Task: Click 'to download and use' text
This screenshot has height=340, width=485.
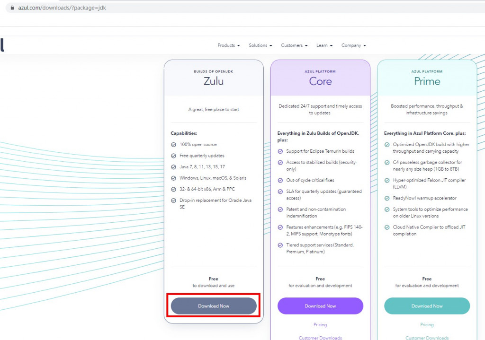Action: coord(214,286)
